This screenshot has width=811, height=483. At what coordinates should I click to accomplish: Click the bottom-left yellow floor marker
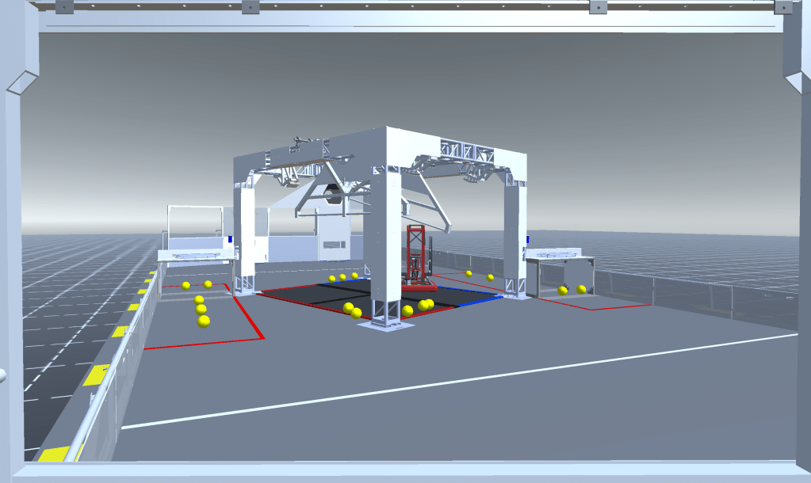(55, 454)
